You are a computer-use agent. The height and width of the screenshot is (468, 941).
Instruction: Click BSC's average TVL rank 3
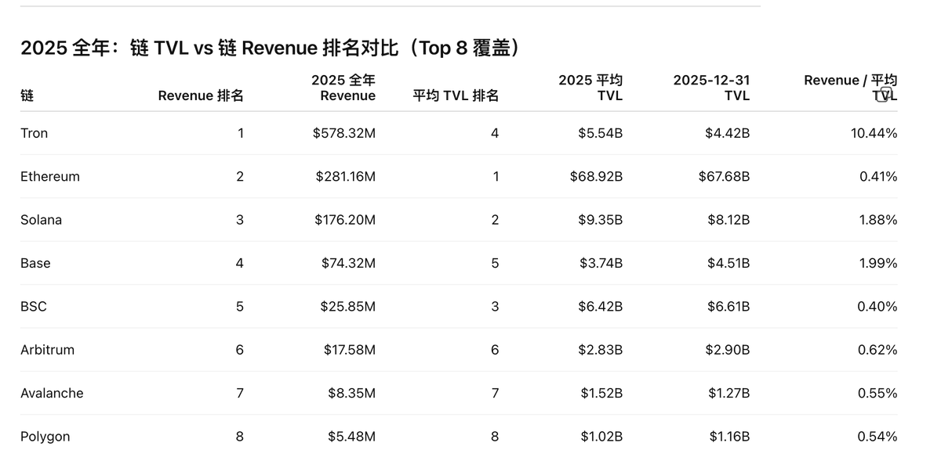(495, 306)
